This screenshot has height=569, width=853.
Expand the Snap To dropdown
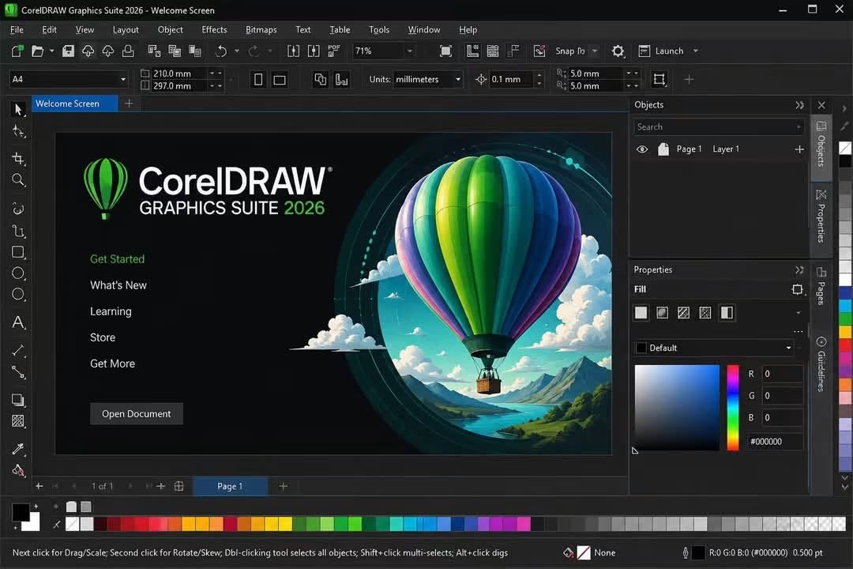pos(595,51)
